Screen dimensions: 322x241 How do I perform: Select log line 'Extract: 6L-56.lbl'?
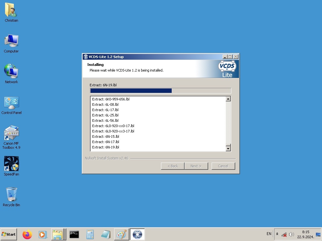click(105, 120)
